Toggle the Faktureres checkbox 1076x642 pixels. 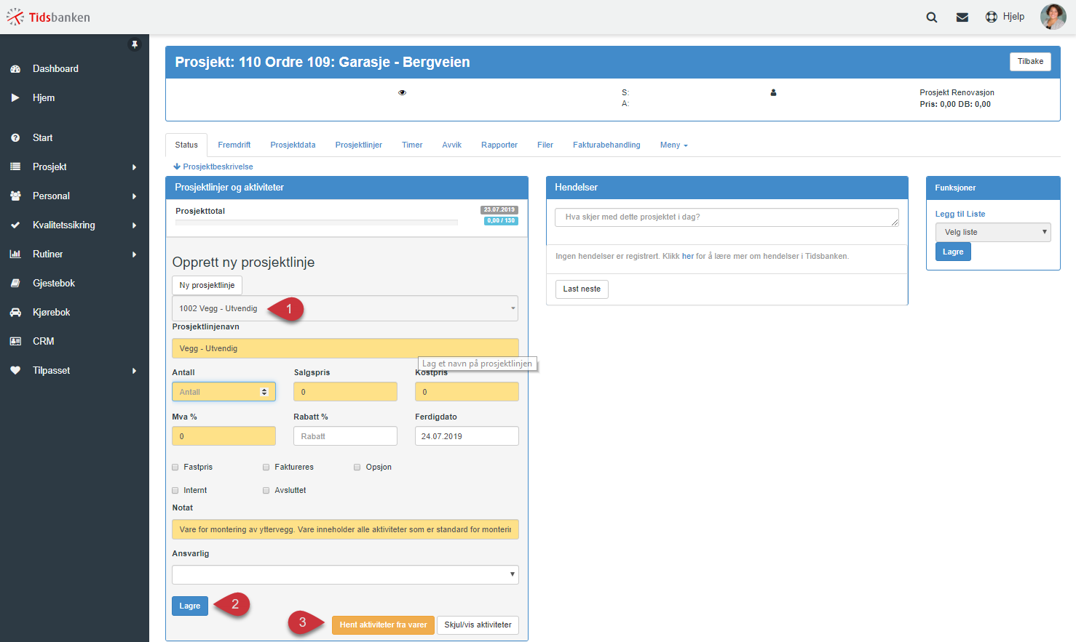pyautogui.click(x=266, y=467)
